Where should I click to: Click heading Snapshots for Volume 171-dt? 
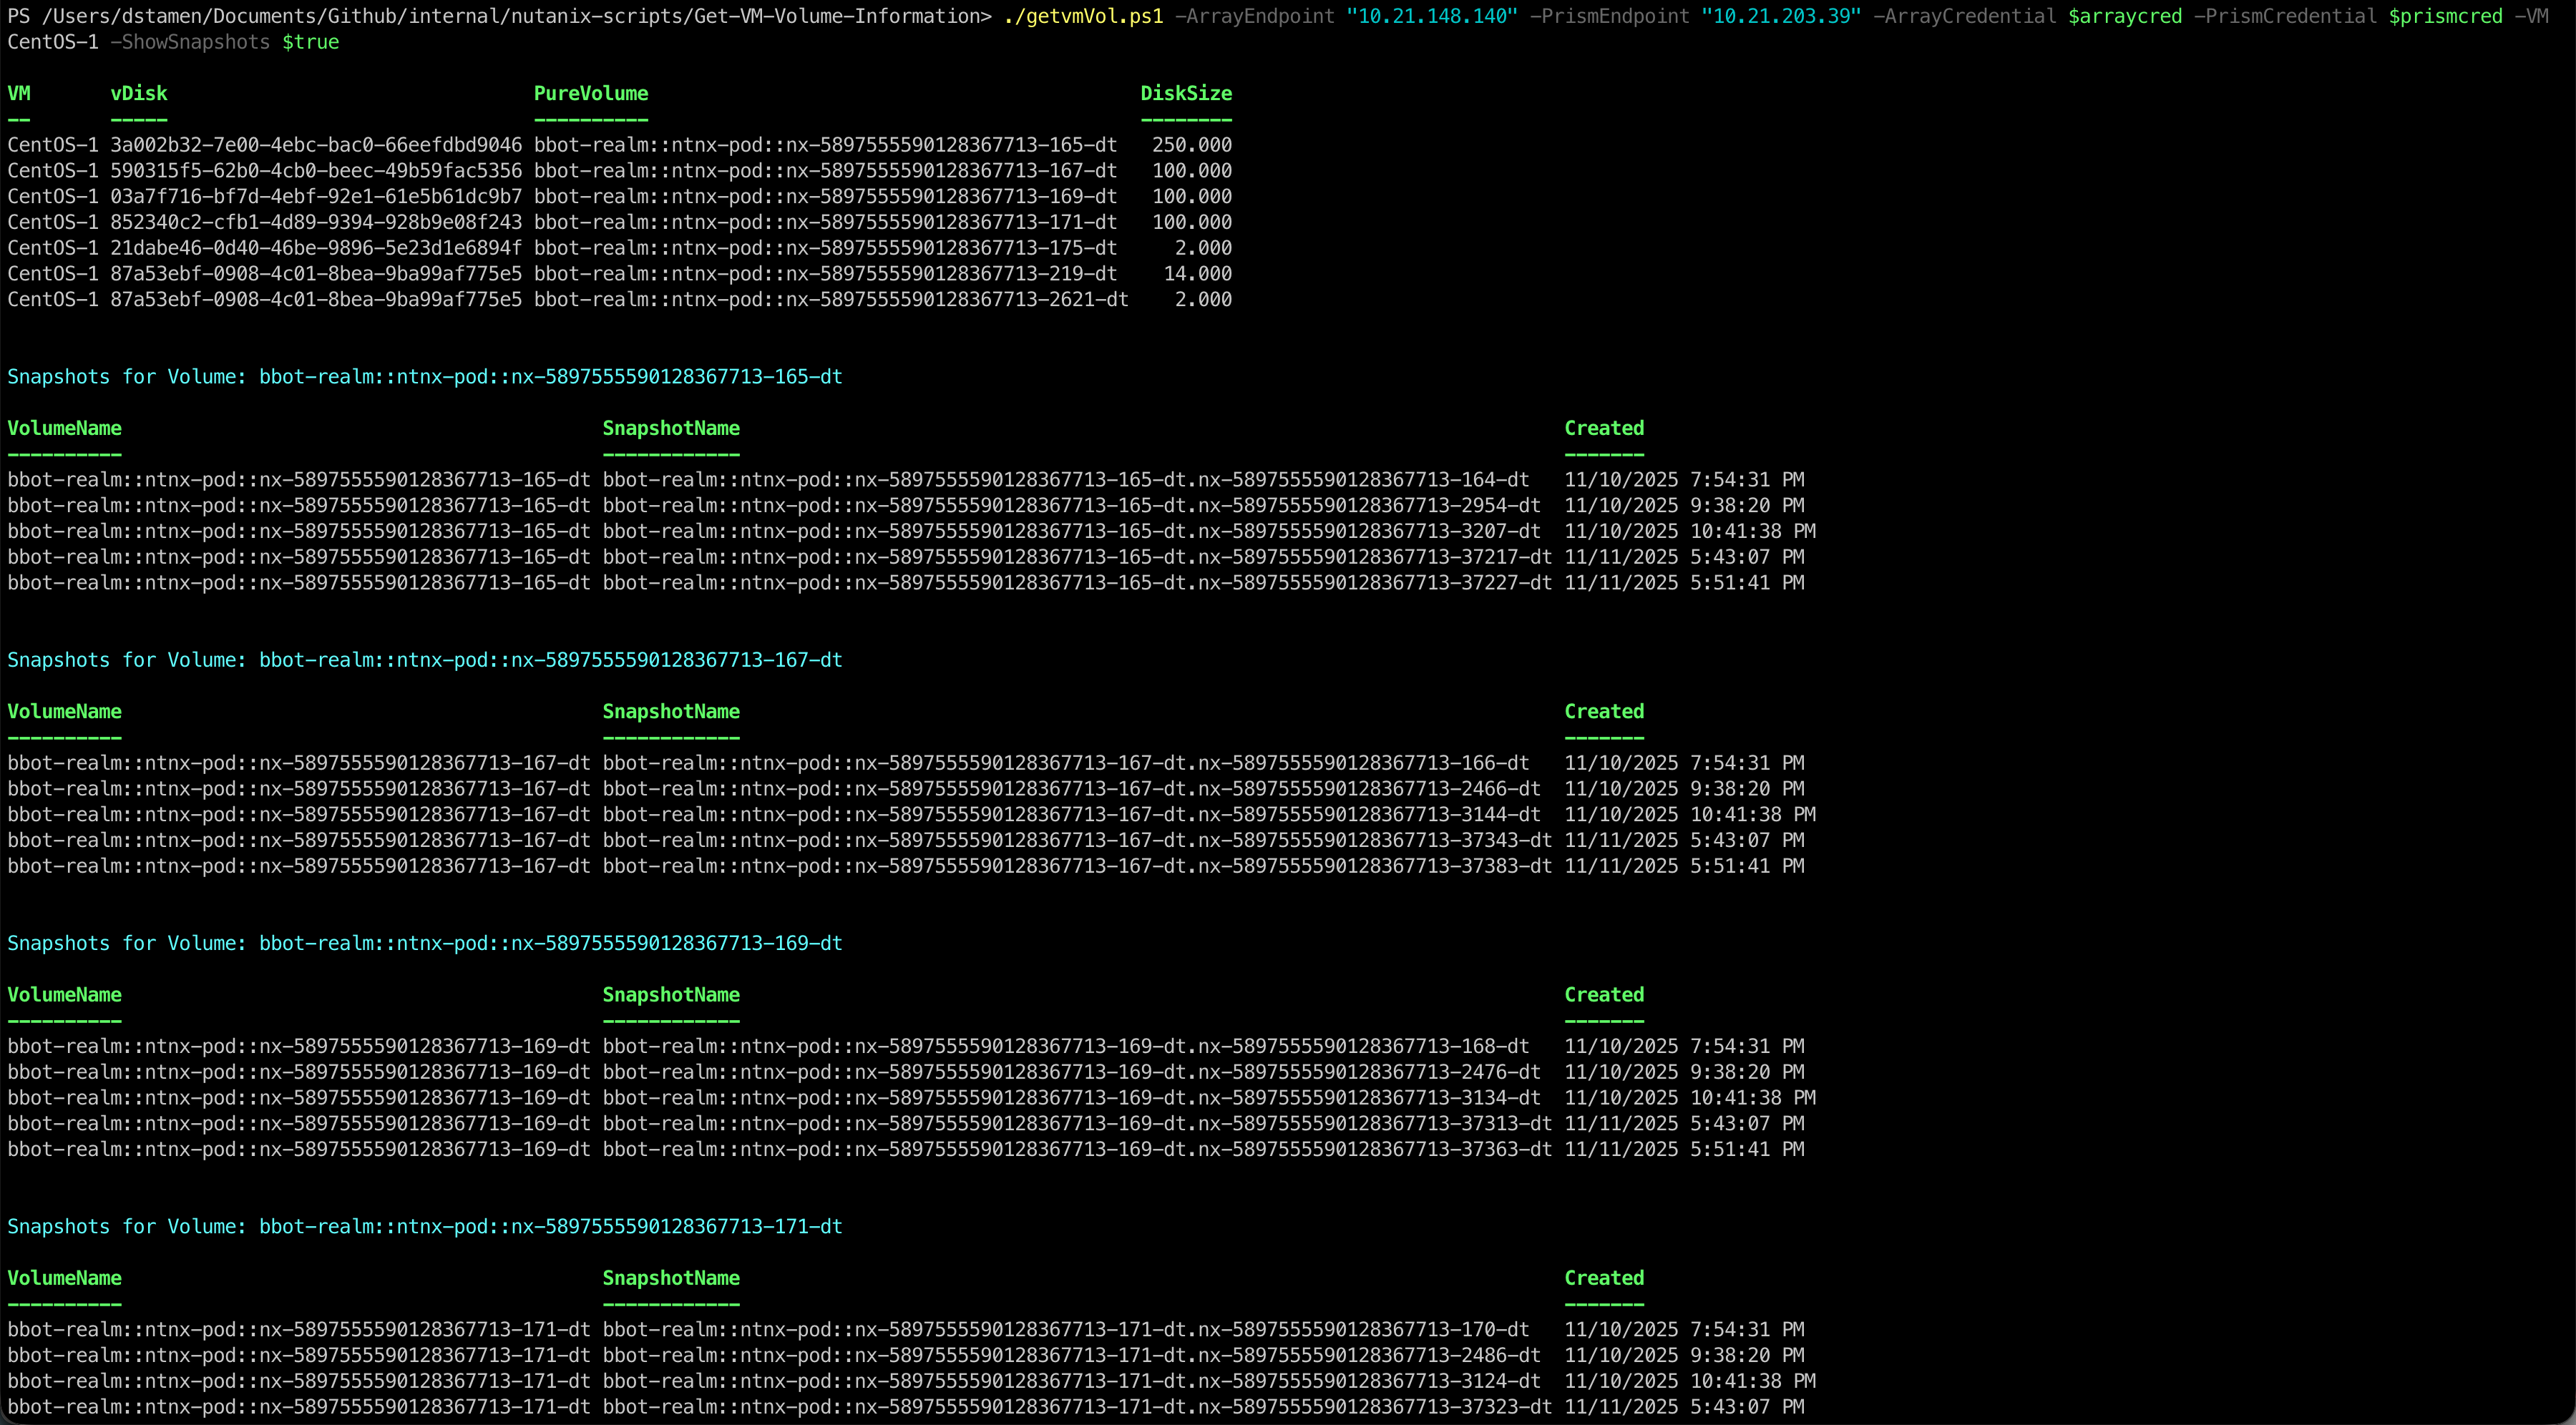click(425, 1226)
